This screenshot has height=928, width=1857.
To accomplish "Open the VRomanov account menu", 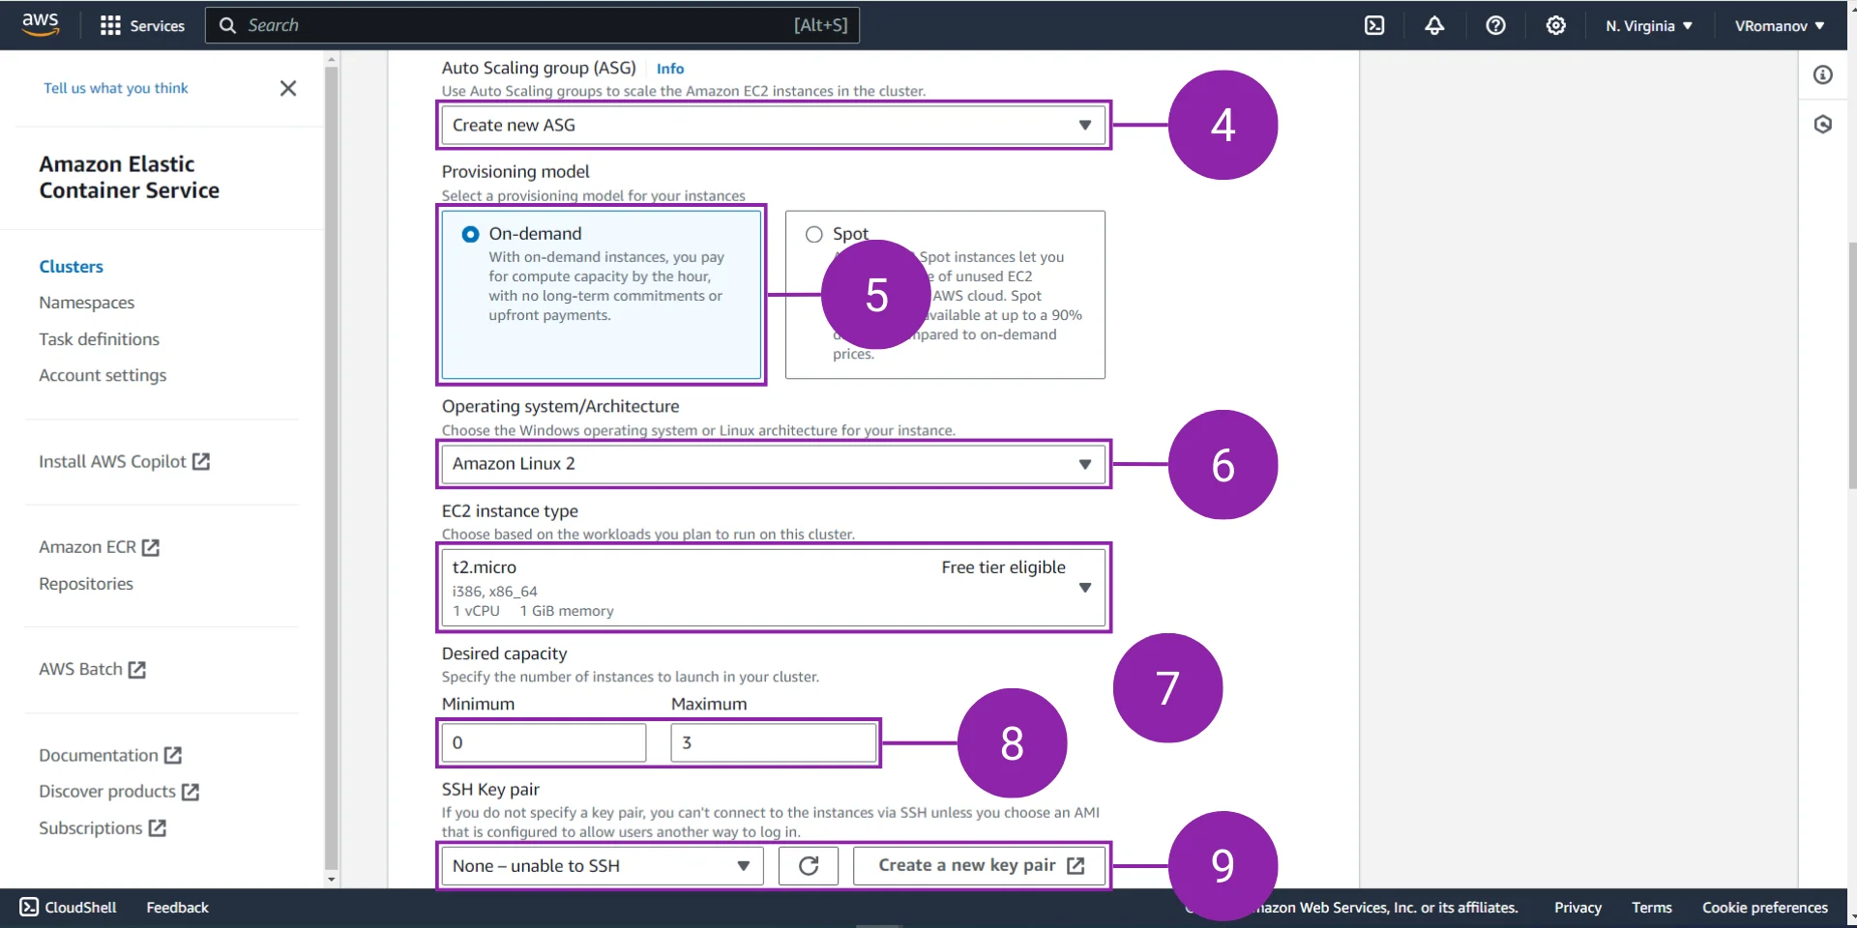I will (1780, 25).
